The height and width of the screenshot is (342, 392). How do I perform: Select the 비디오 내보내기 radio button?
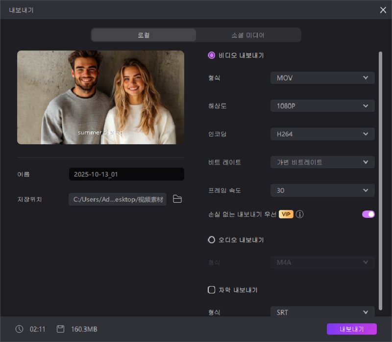tap(212, 55)
